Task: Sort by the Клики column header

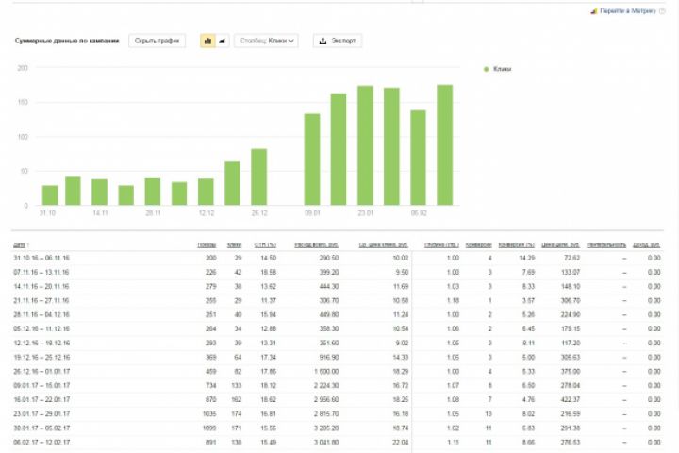Action: [x=234, y=245]
